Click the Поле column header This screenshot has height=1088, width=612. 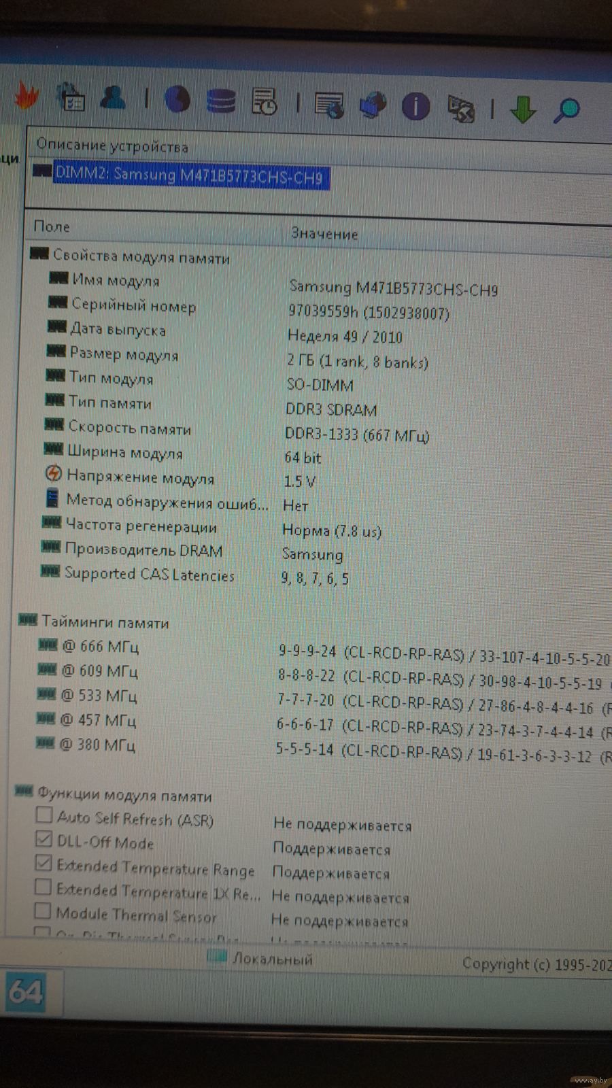52,226
